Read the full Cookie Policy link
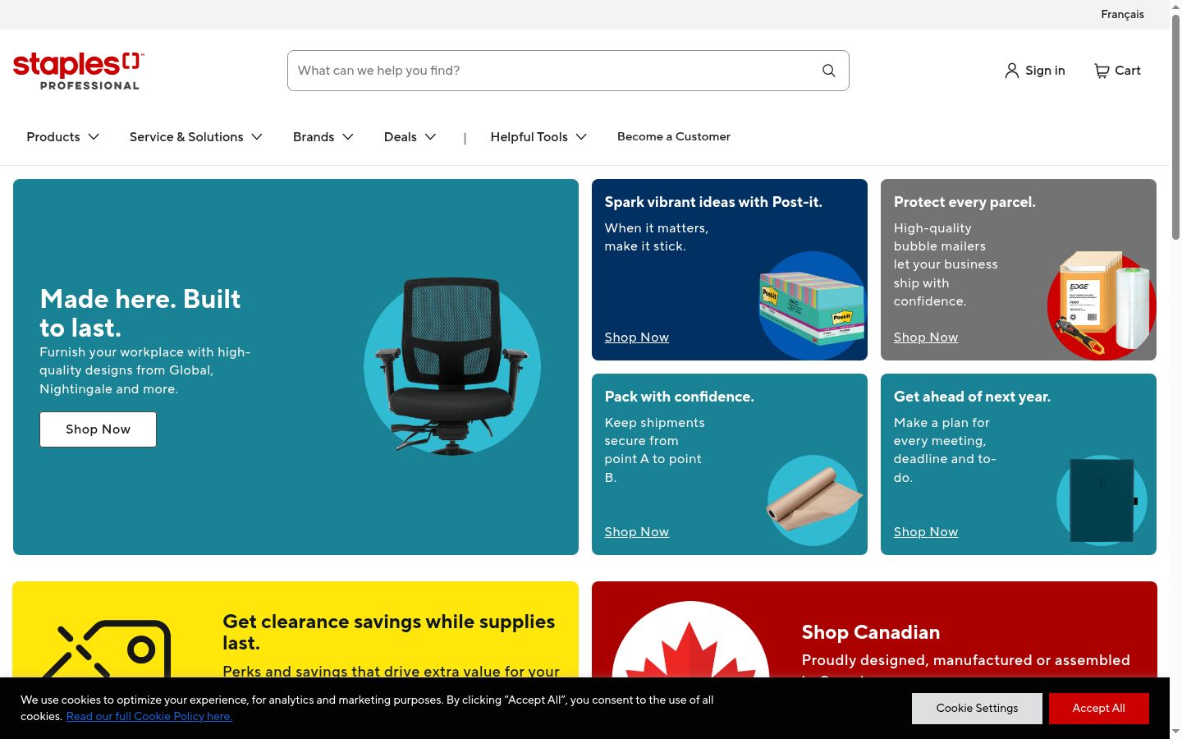The height and width of the screenshot is (739, 1182). [x=149, y=717]
